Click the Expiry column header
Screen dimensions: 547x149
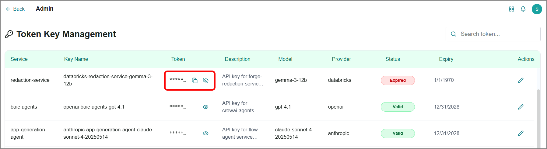pos(446,59)
